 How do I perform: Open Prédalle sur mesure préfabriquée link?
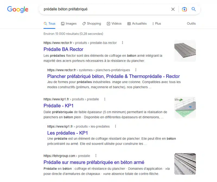[x=94, y=162]
